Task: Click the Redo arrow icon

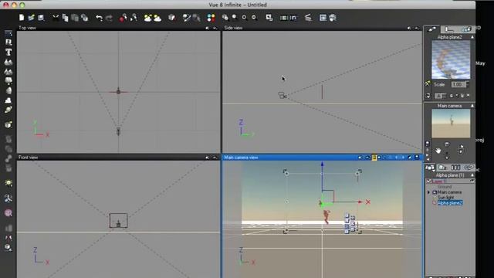Action: point(109,18)
